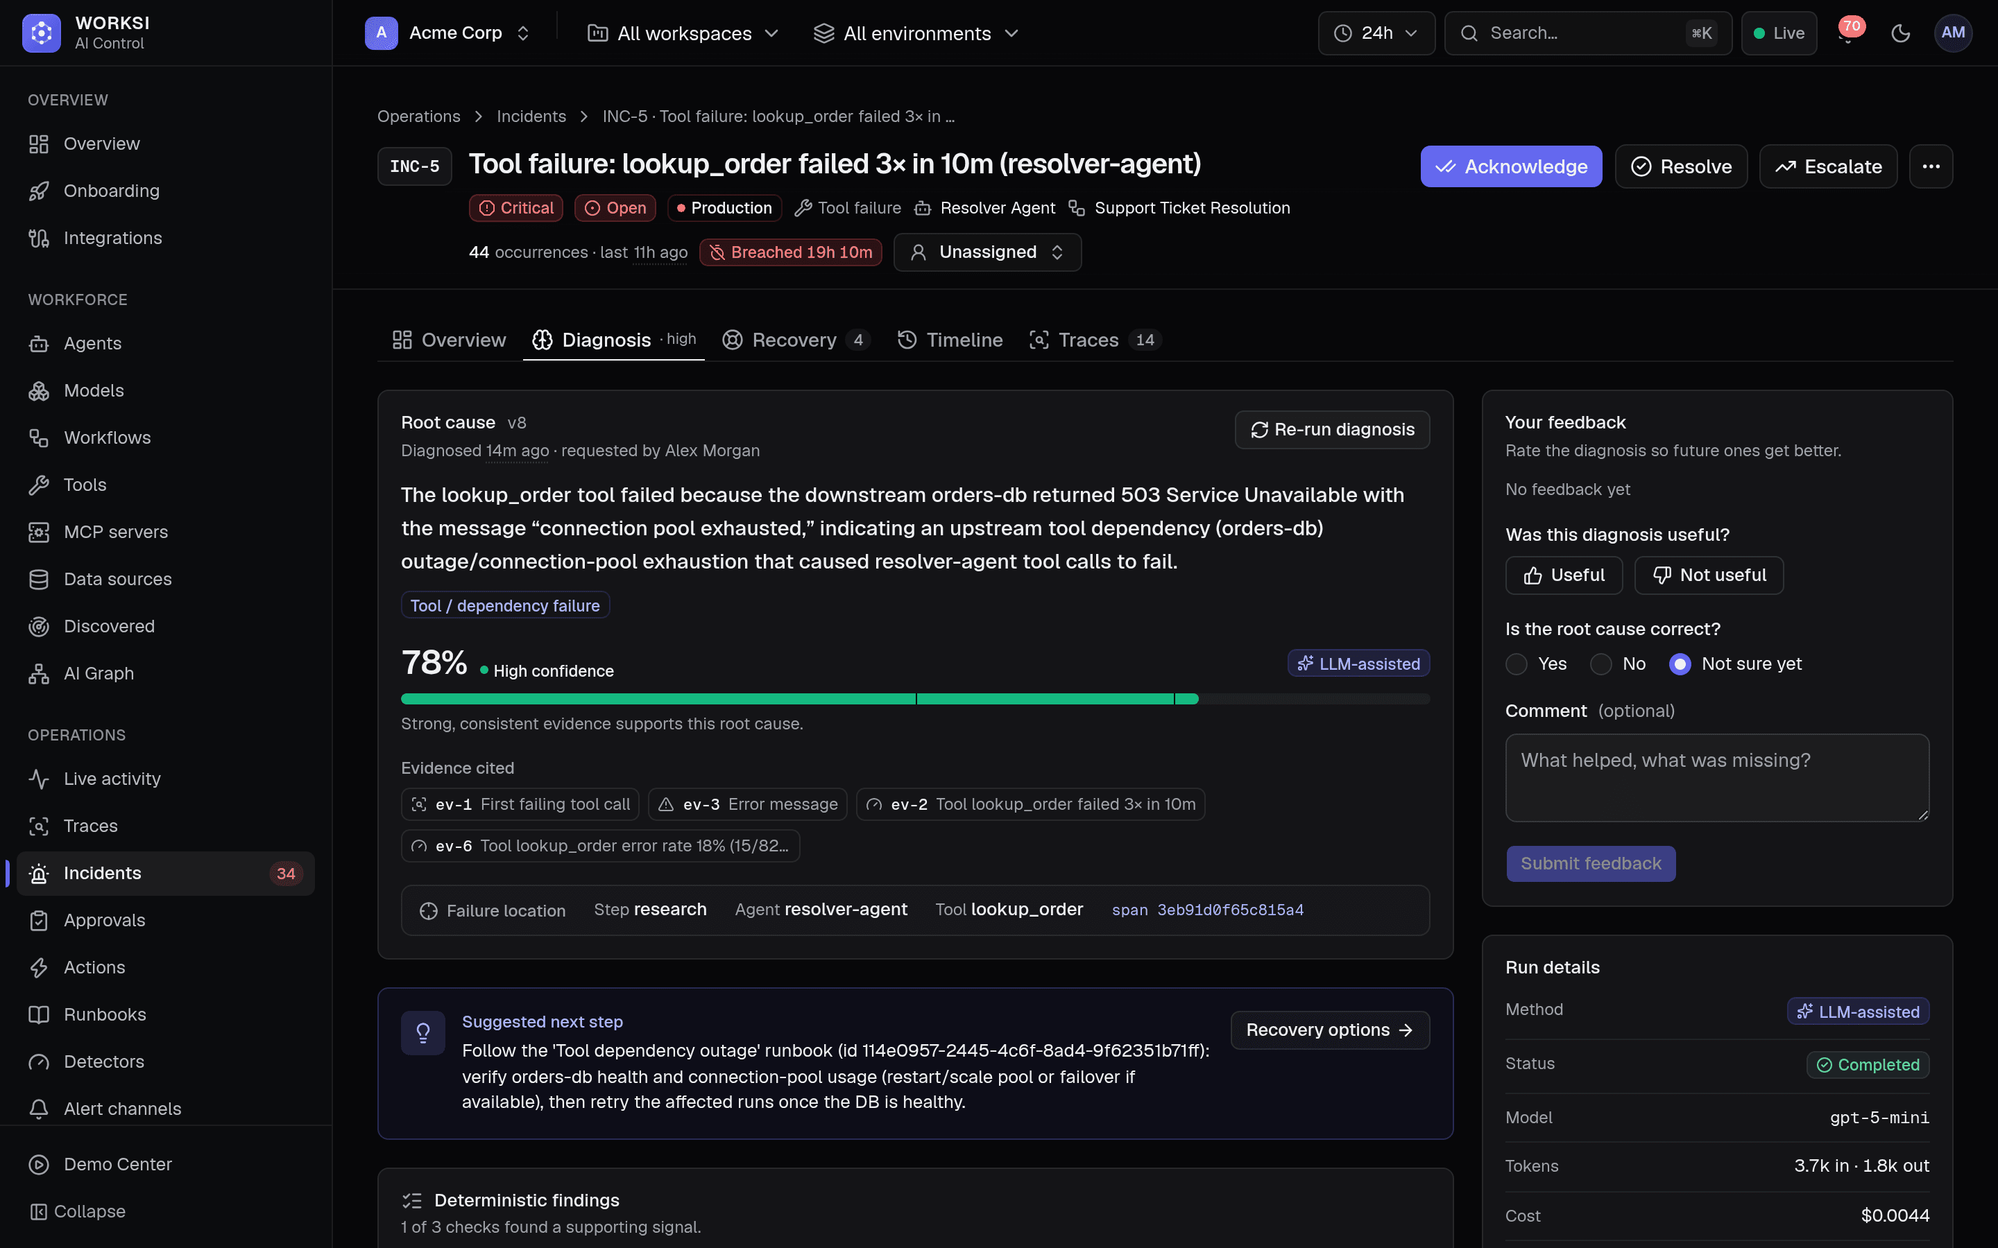Click the Detectors gauge icon
Screen dimensions: 1998x1248
tap(39, 1061)
